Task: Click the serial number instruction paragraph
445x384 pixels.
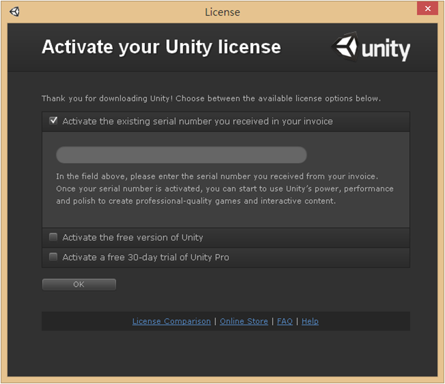Action: 224,188
